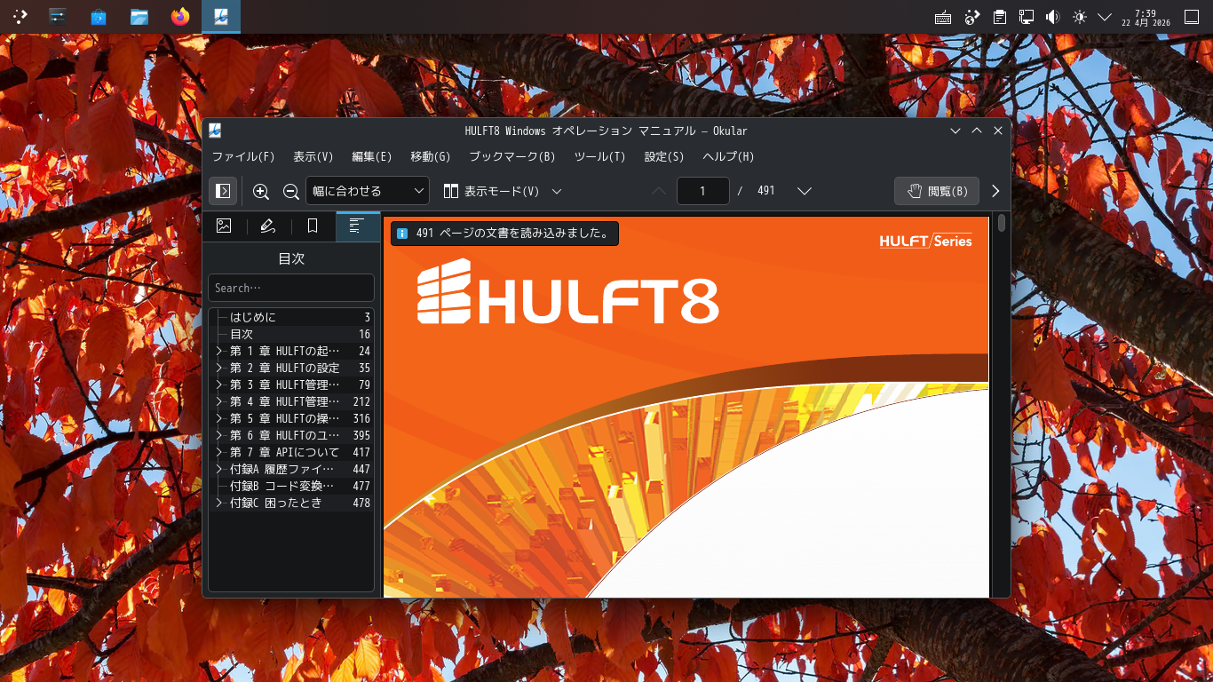Open the ファイル(F) menu

click(242, 156)
